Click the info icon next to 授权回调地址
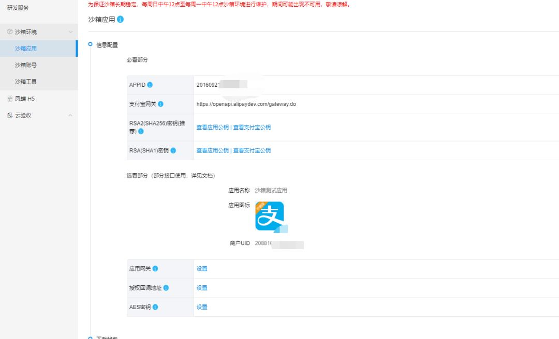 [166, 288]
